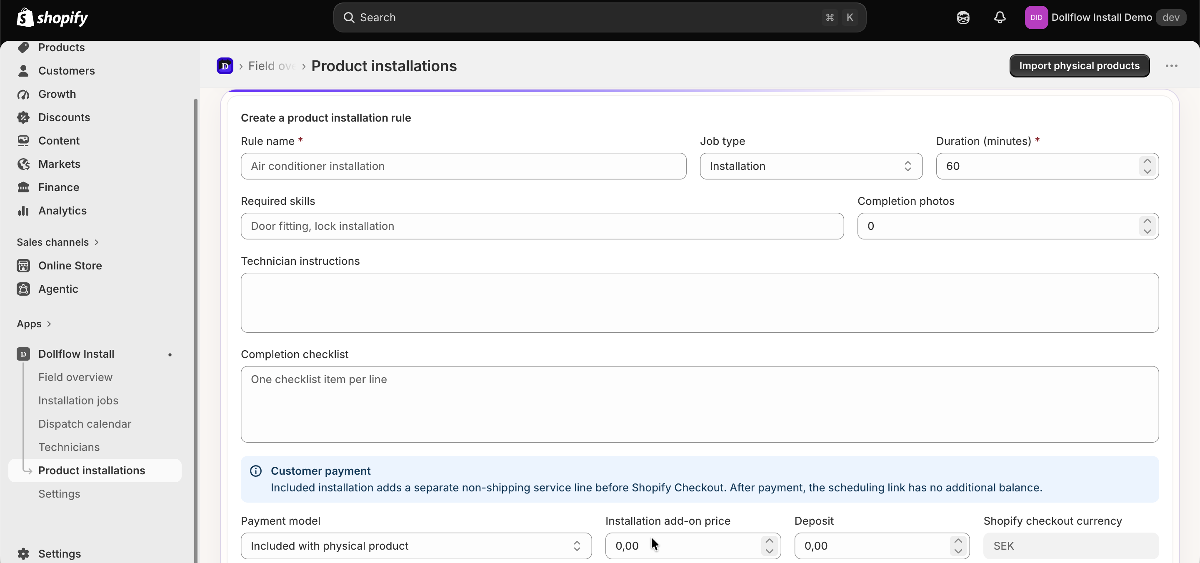This screenshot has width=1200, height=563.
Task: Decrease Completion photos with down arrow
Action: [1147, 232]
